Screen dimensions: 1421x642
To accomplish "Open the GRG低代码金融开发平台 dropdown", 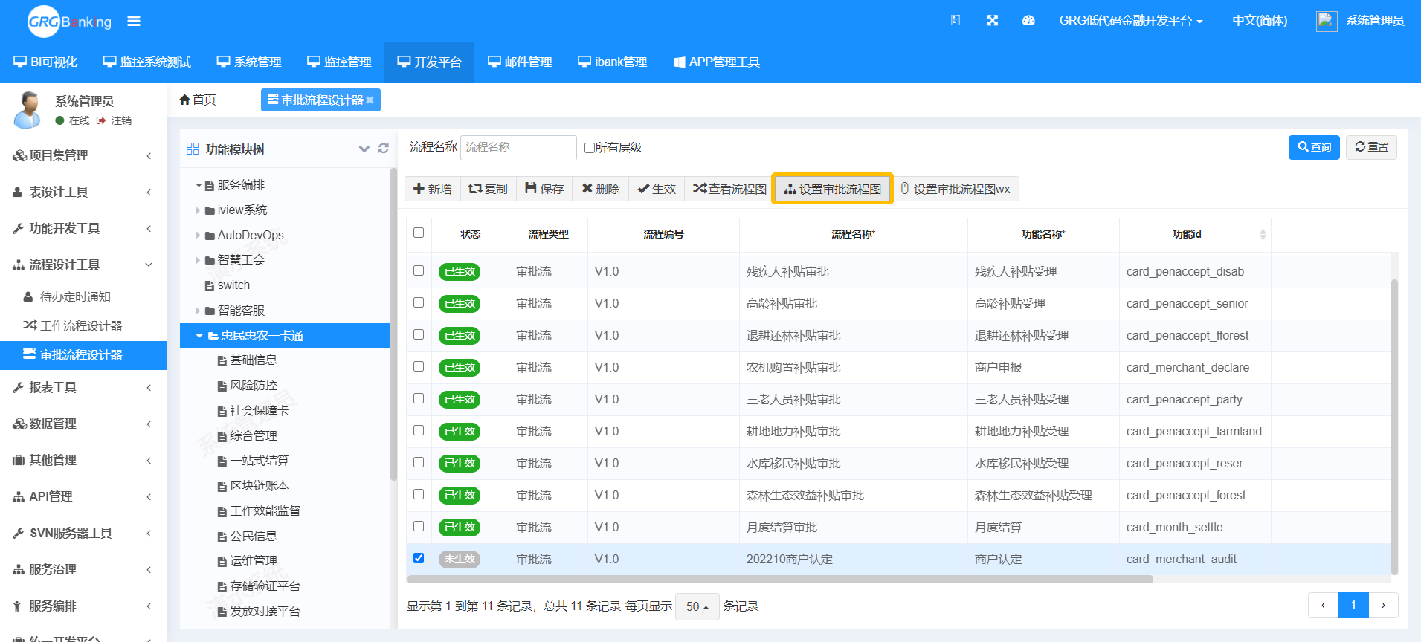I will tap(1130, 21).
